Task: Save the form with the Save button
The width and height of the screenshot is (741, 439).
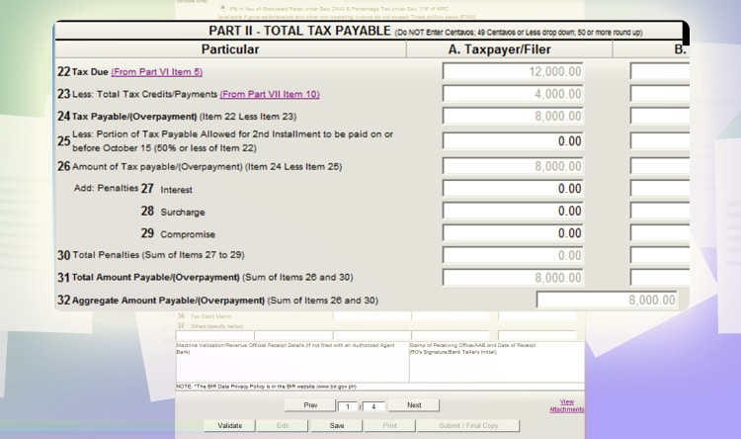Action: pyautogui.click(x=337, y=426)
